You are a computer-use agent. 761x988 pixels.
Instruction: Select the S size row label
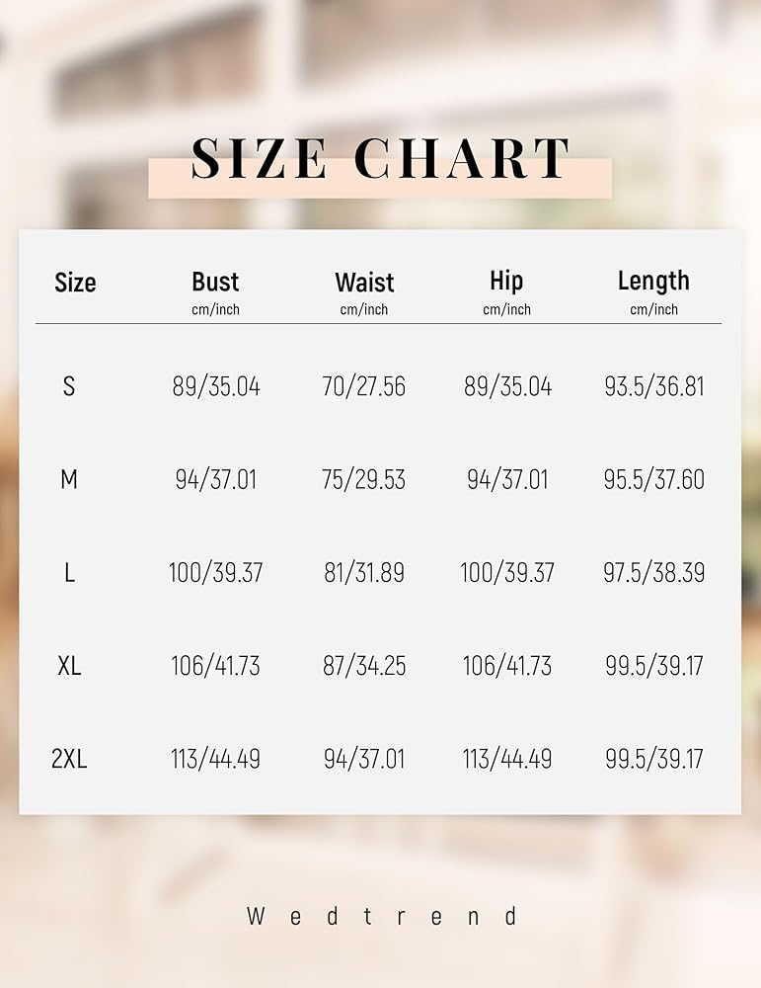[69, 386]
